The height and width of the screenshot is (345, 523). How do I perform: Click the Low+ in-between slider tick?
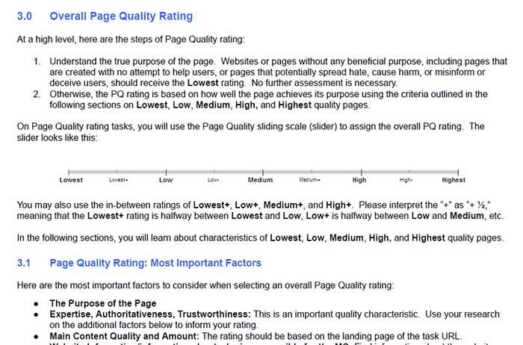(x=214, y=172)
